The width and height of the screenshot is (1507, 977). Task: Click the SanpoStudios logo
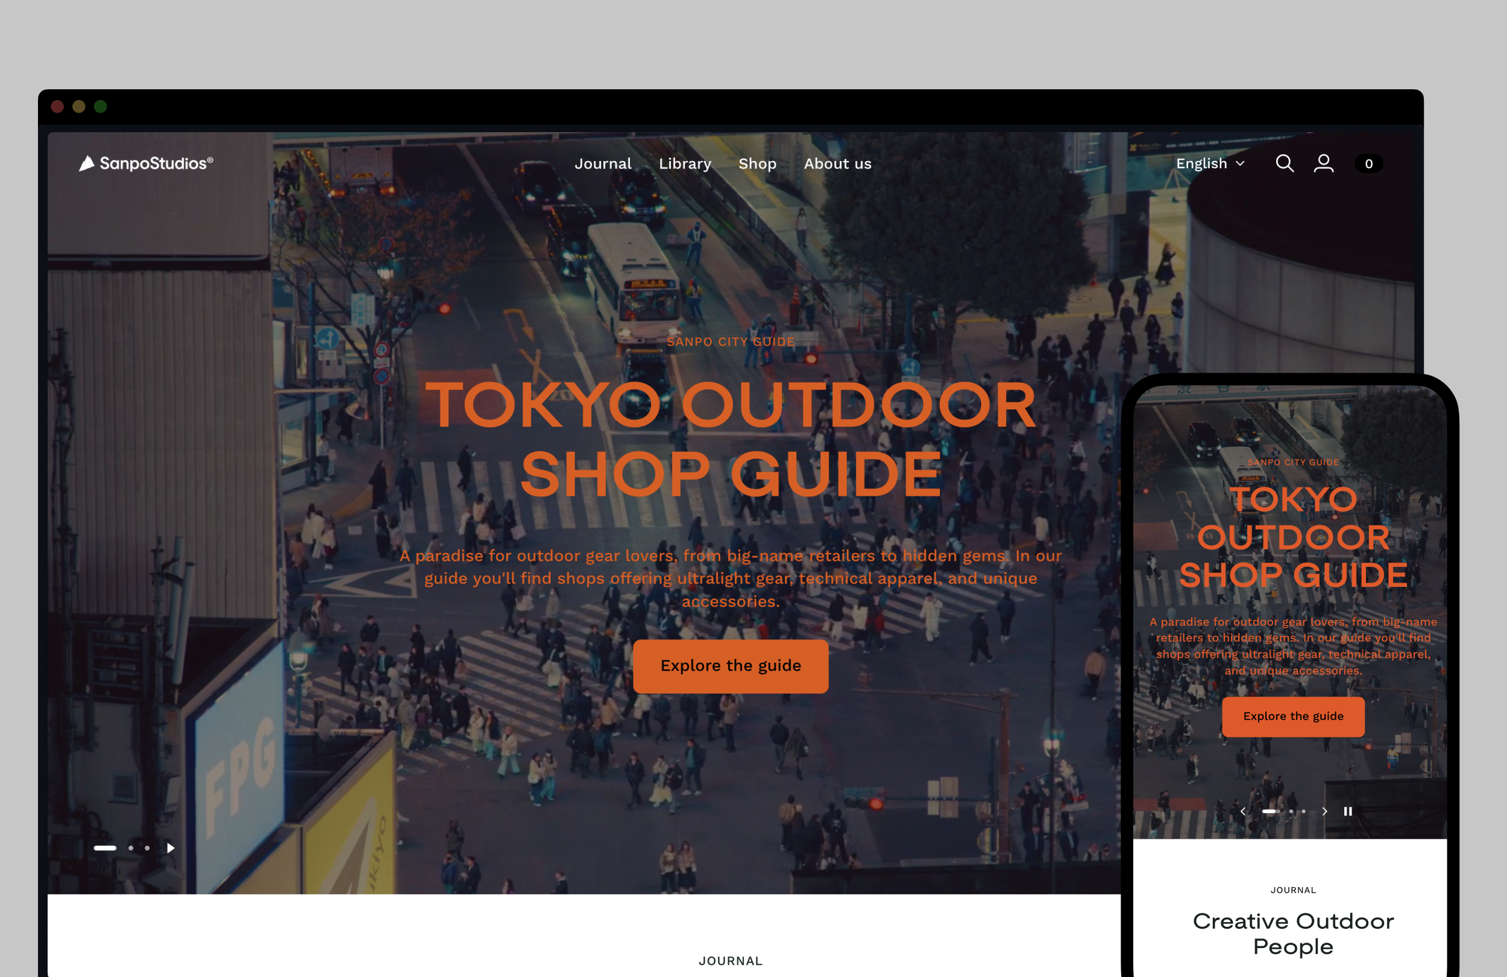pyautogui.click(x=146, y=163)
